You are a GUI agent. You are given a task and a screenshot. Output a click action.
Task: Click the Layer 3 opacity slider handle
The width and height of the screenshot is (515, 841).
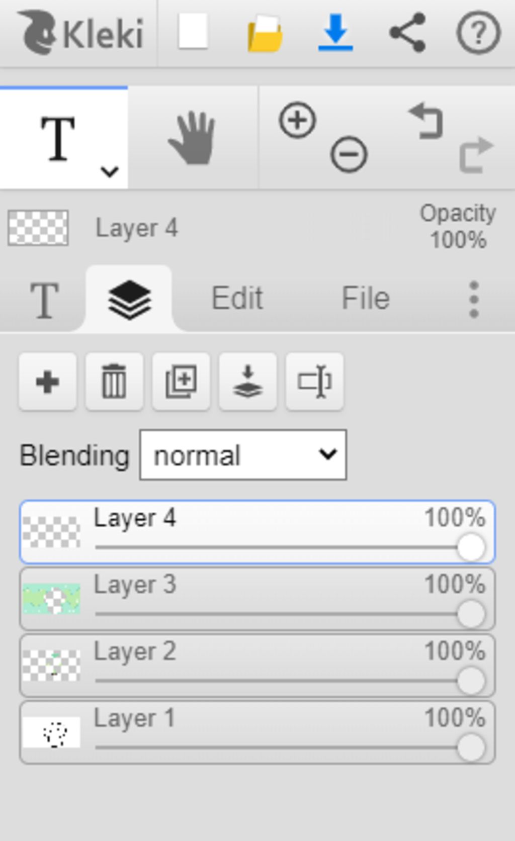coord(471,614)
